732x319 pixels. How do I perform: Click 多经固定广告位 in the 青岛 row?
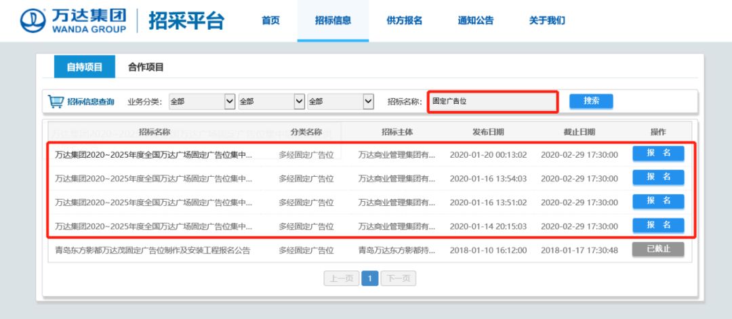pos(306,251)
